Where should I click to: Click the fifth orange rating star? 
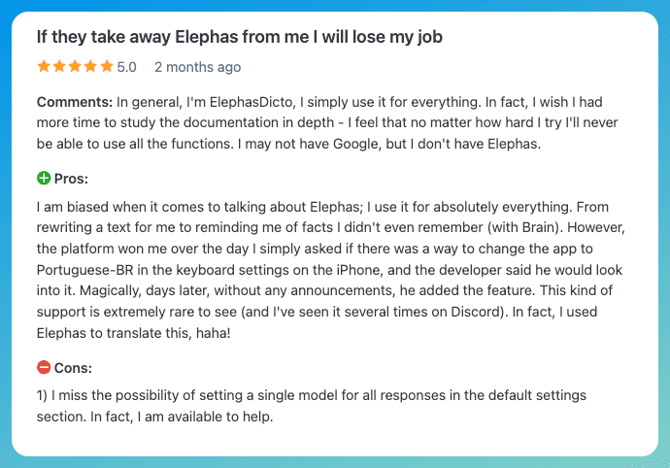pyautogui.click(x=107, y=67)
